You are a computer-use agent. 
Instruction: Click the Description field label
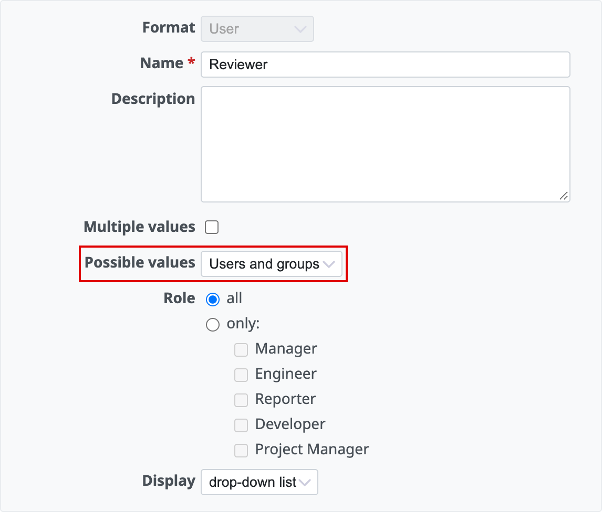(153, 99)
